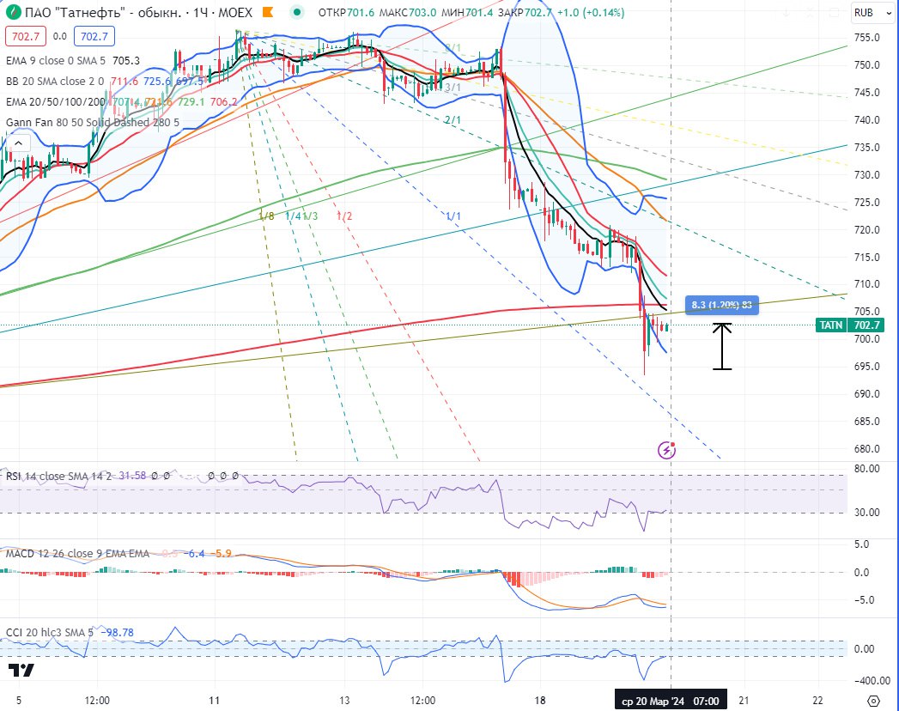
Task: Click the RSI 80.00 axis label
Action: tap(866, 469)
